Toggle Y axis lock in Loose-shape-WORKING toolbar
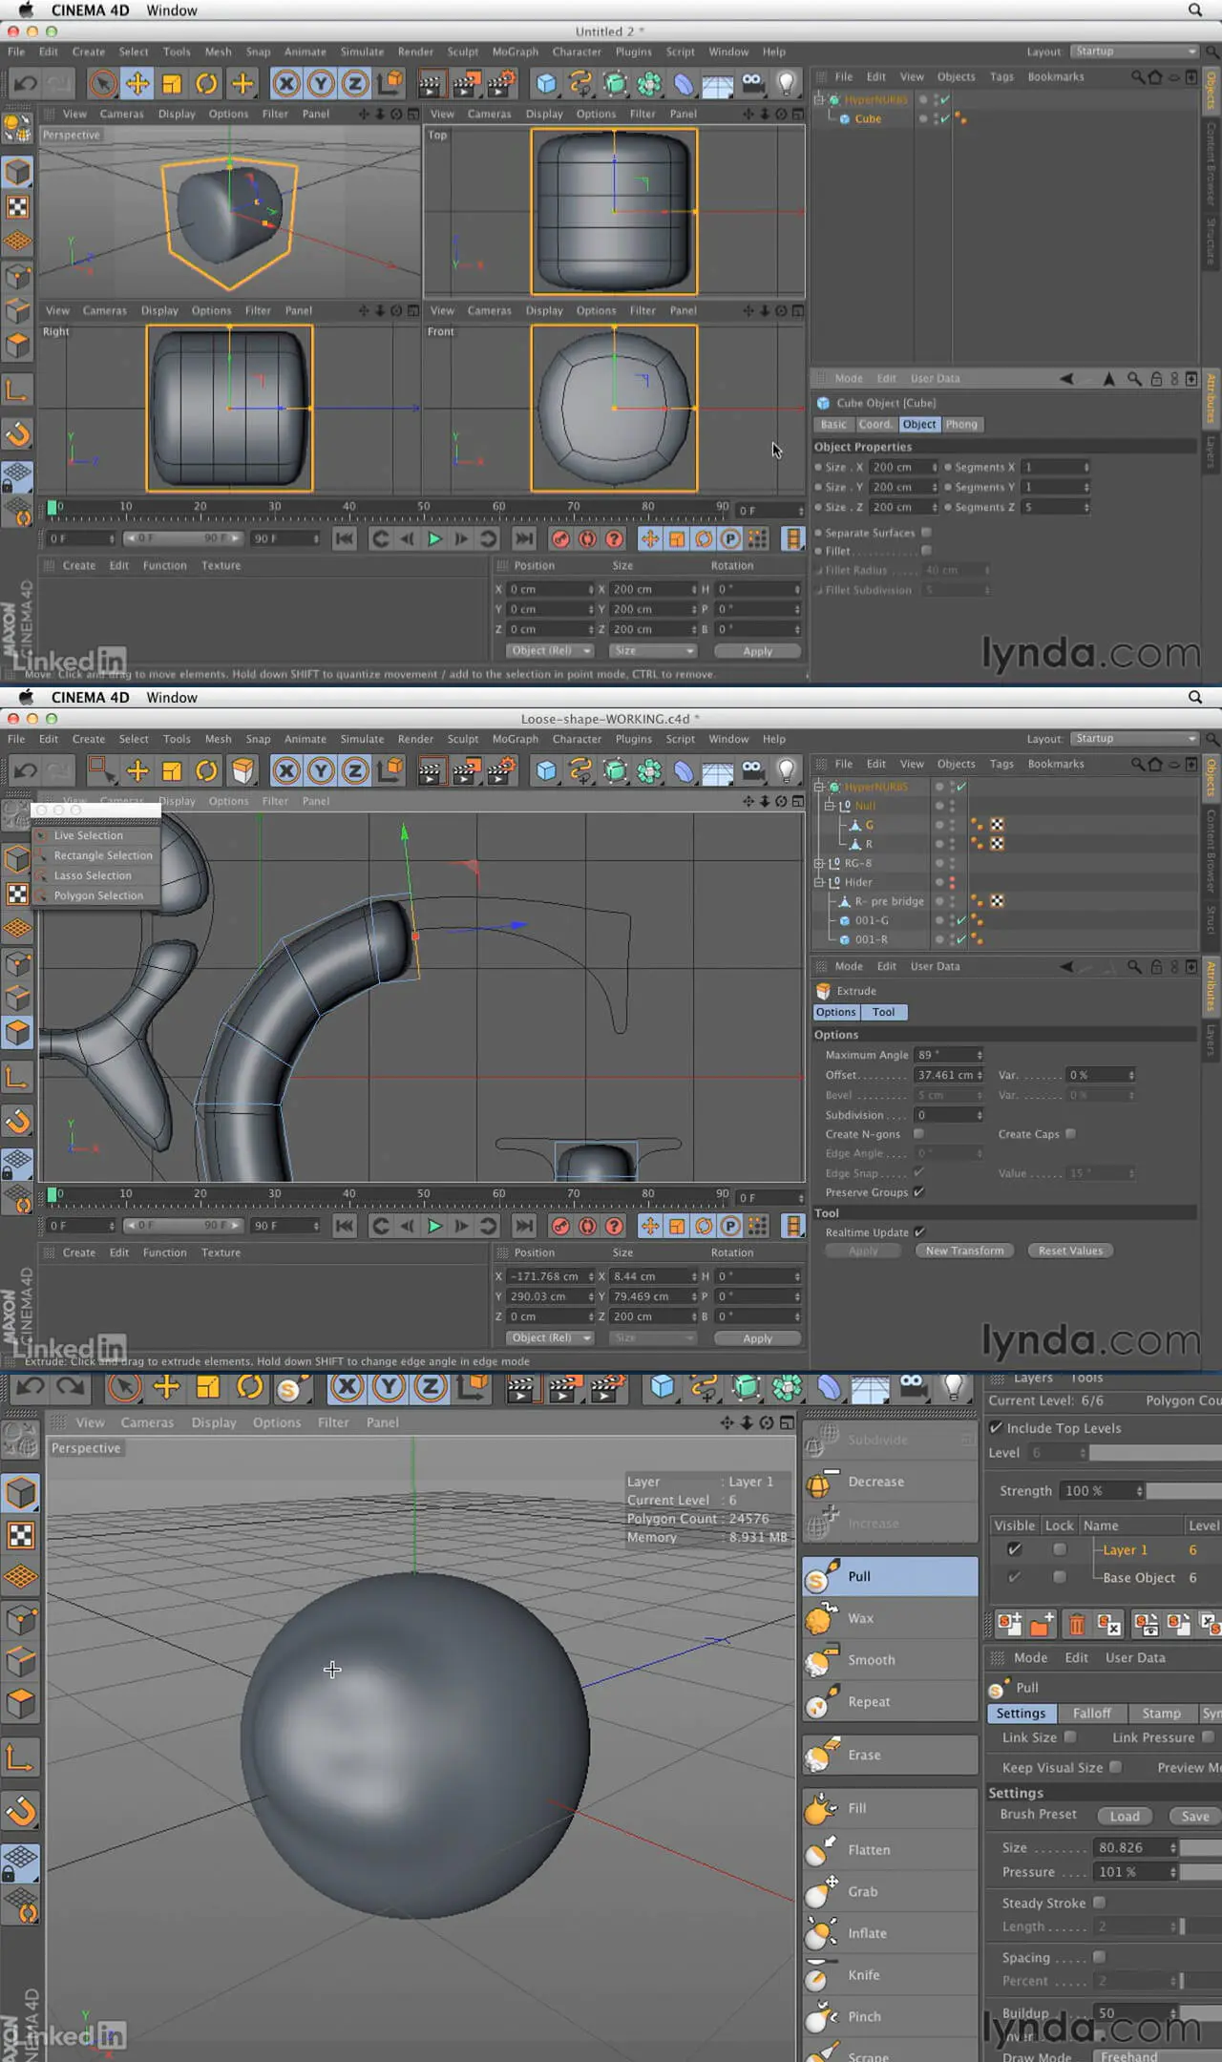1222x2062 pixels. tap(321, 770)
